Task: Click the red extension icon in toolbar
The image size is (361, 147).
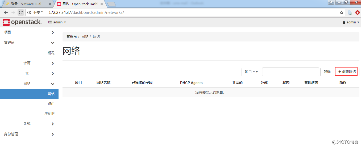Action: pyautogui.click(x=357, y=12)
